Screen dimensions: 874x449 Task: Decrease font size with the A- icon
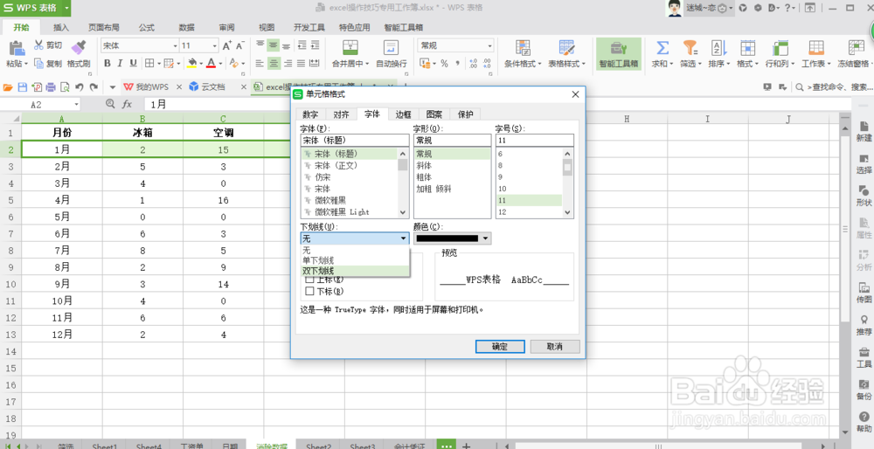(239, 45)
